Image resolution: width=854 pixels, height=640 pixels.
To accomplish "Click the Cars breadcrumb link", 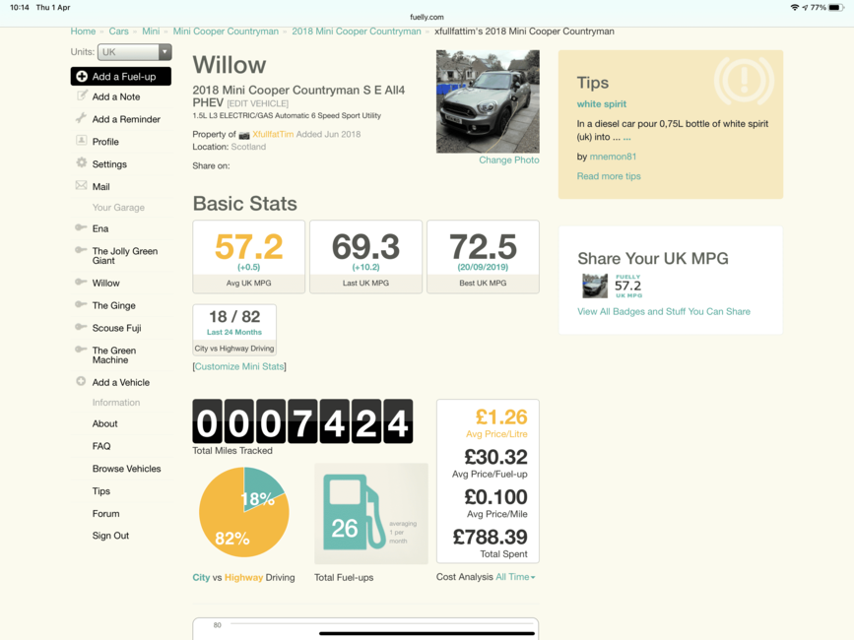I will tap(119, 32).
